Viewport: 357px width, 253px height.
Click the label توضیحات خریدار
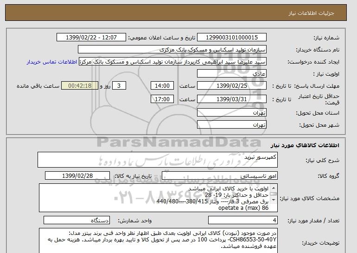(321, 243)
